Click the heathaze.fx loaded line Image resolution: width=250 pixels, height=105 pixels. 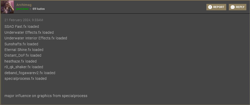pos(21,61)
